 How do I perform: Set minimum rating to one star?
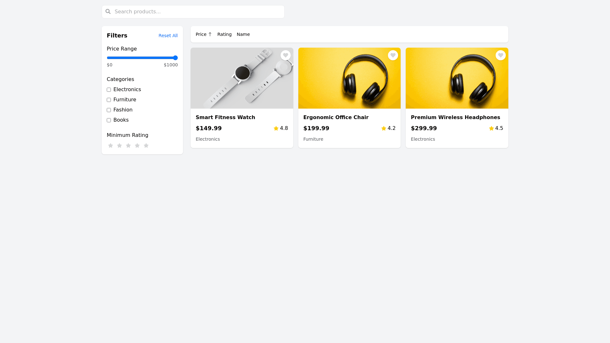[111, 145]
